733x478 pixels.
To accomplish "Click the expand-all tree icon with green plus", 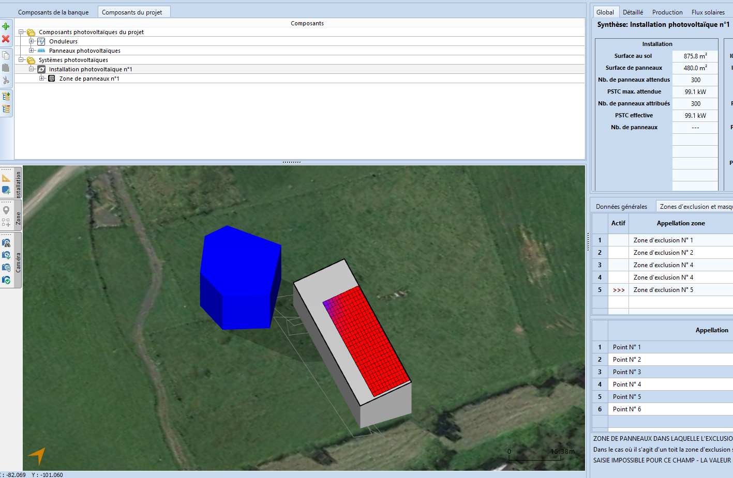I will (x=6, y=96).
